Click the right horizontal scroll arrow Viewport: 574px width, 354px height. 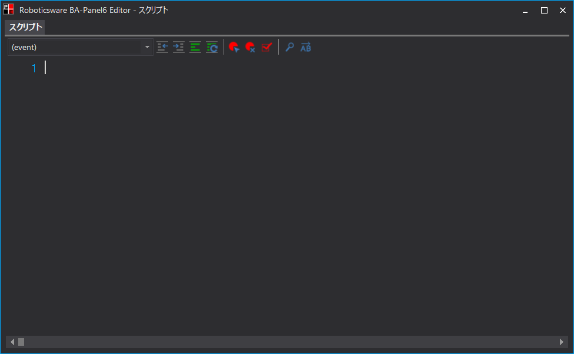(561, 342)
